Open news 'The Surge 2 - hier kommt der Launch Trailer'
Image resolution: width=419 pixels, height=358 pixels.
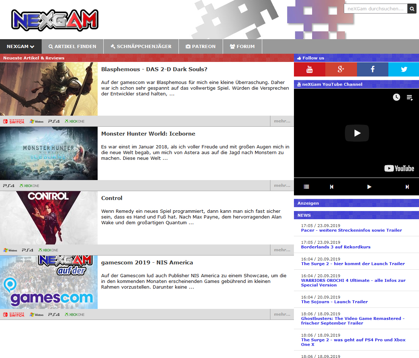click(x=353, y=264)
